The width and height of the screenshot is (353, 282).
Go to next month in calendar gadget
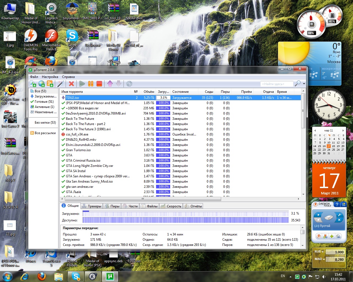(343, 131)
